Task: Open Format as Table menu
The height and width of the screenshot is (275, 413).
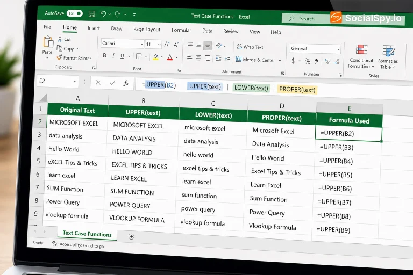Action: point(388,57)
